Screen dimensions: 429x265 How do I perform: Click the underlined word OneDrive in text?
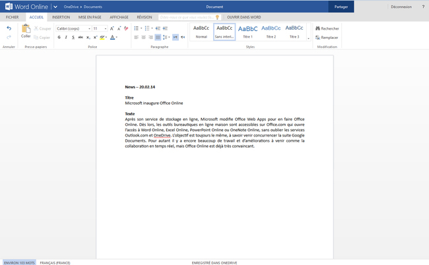click(x=162, y=135)
